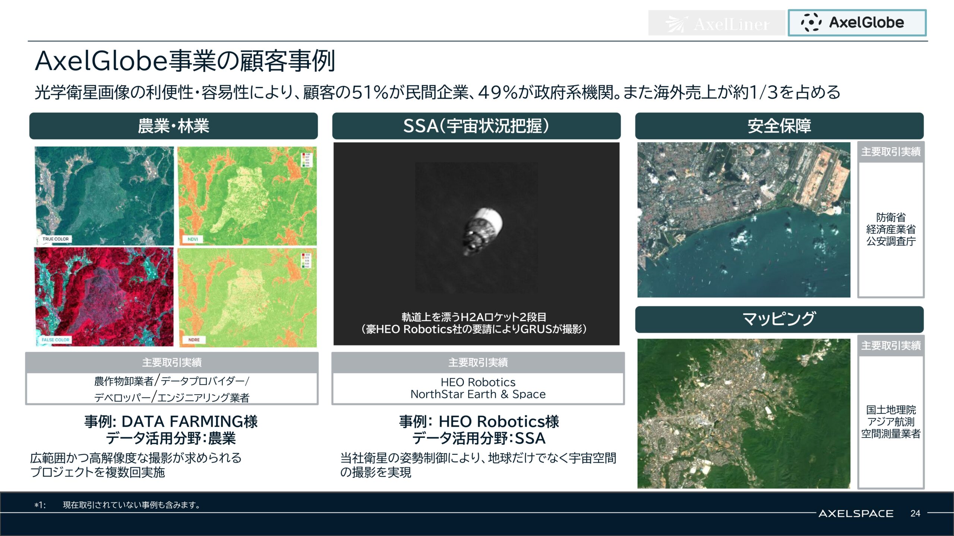Click the description 広範囲かつ高解像度な撮影が求められる

coord(136,458)
